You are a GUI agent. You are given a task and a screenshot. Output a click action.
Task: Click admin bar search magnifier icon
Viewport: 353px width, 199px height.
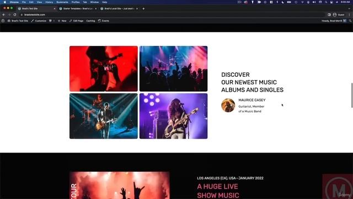pyautogui.click(x=350, y=21)
